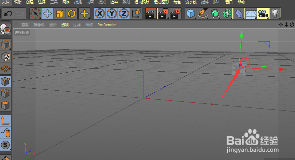Switch to Texture mode checkered cube
Image resolution: width=295 pixels, height=160 pixels.
[5, 57]
